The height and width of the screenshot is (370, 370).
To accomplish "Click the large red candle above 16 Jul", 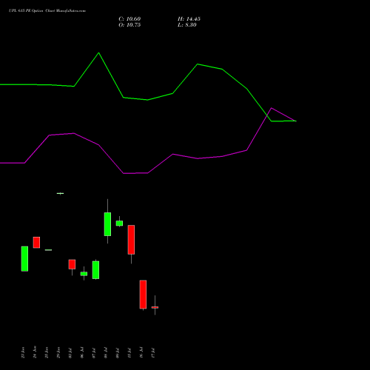I will tap(143, 295).
